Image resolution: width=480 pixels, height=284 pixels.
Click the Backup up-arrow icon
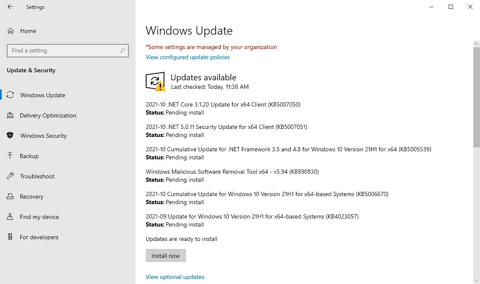10,156
